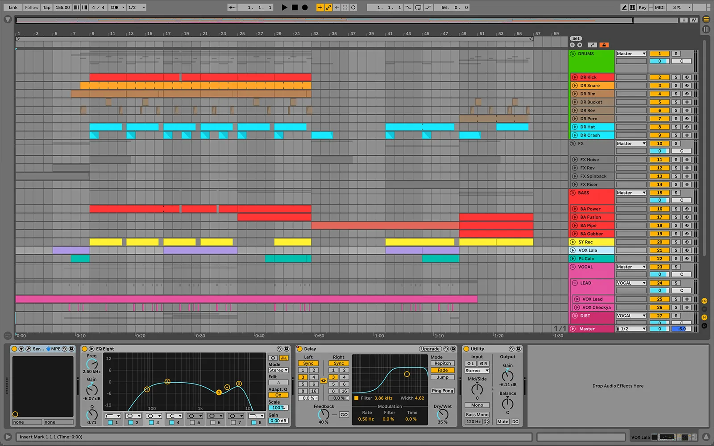Deactivate the EQ Eight device power button
This screenshot has height=446, width=714.
(85, 349)
